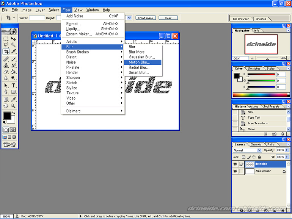This screenshot has width=292, height=219.
Task: Click Jump to ImageReady icon
Action: click(9, 145)
